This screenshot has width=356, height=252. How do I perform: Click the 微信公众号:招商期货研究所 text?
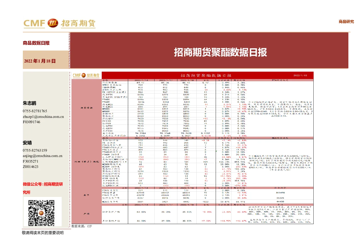pos(43,188)
